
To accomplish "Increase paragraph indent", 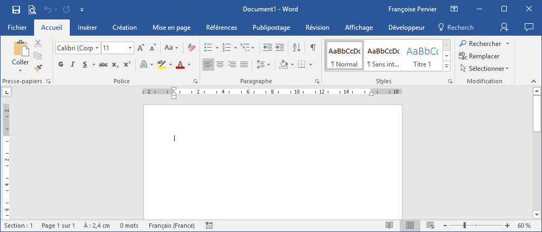I will pyautogui.click(x=280, y=48).
